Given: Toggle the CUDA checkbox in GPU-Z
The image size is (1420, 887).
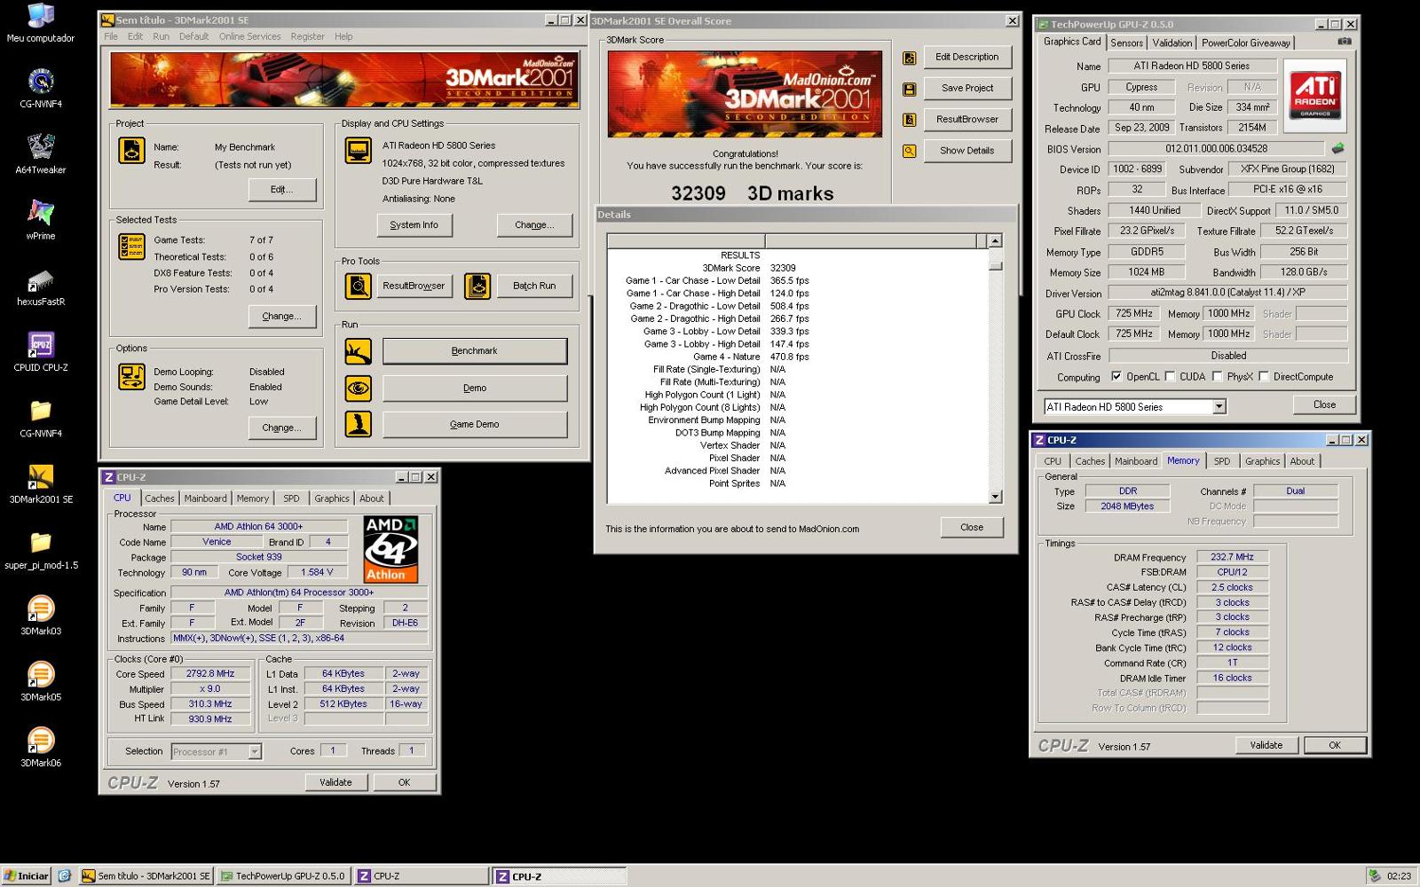Looking at the screenshot, I should (x=1170, y=376).
